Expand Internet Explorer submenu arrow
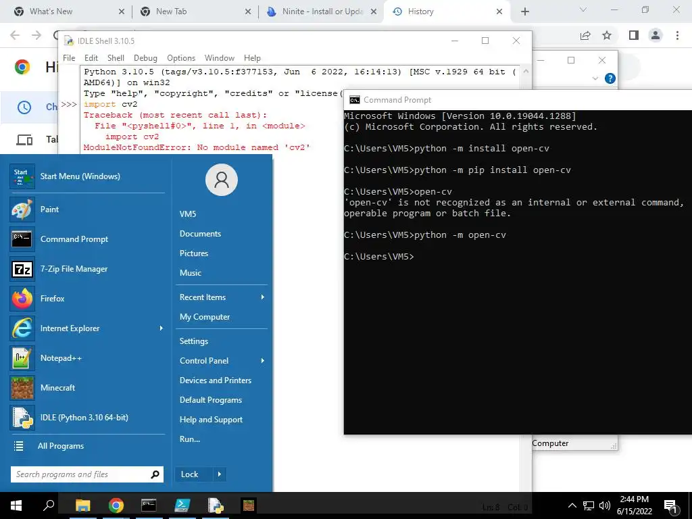The height and width of the screenshot is (519, 692). 161,328
